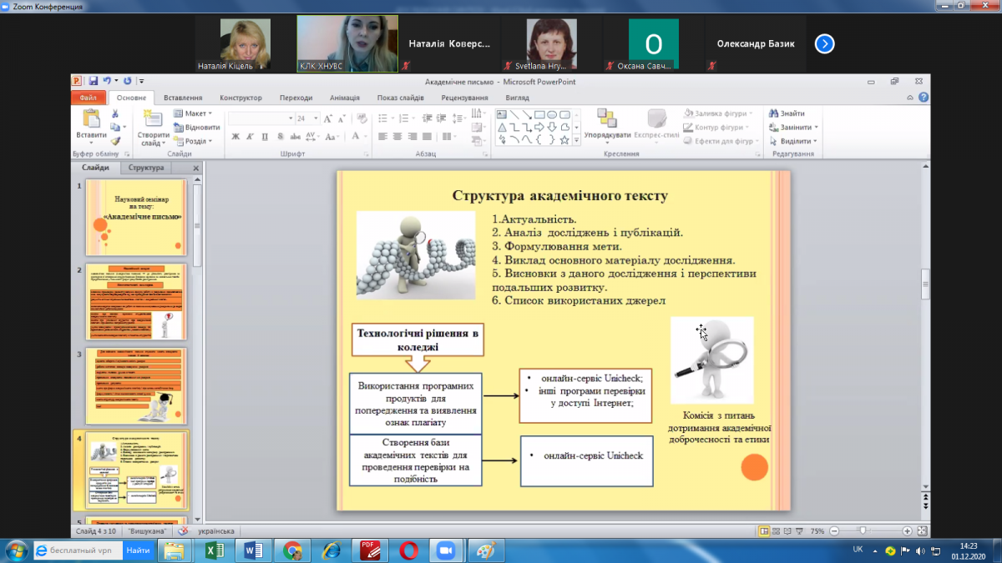Switch to the Структура pane tab

[x=146, y=168]
